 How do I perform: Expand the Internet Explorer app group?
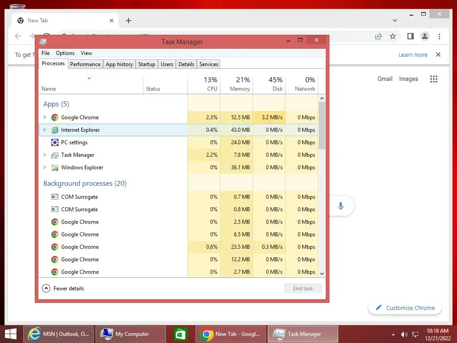coord(45,130)
